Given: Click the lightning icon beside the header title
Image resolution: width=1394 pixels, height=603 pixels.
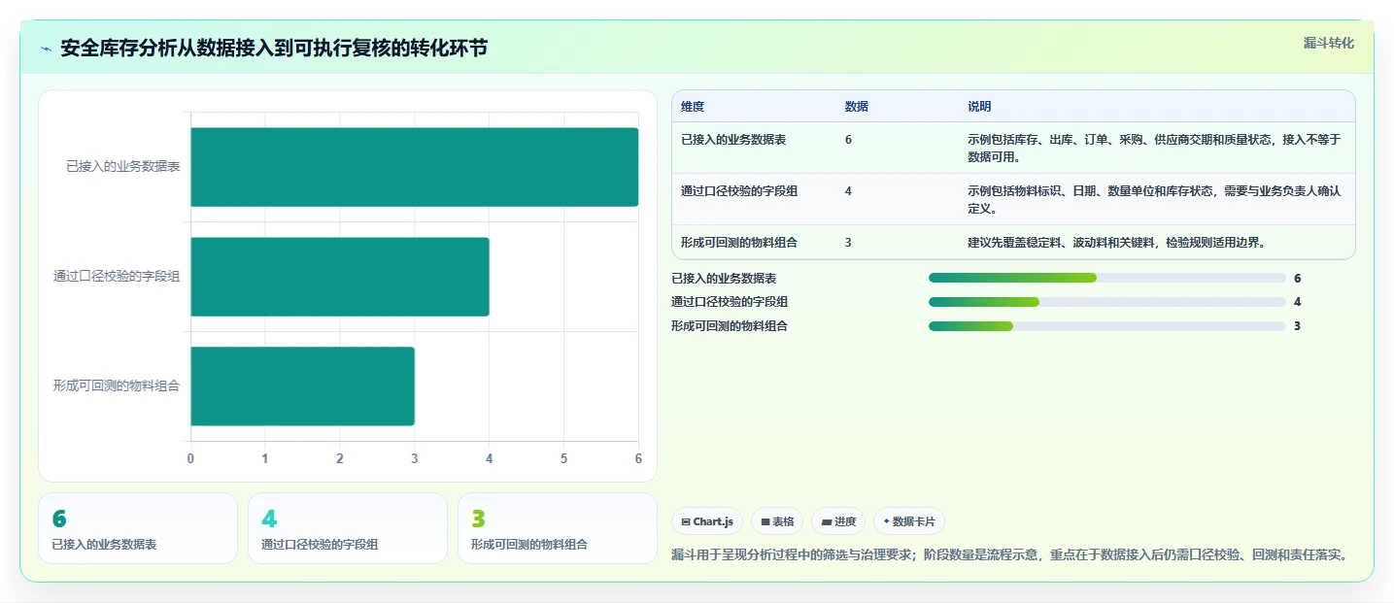Looking at the screenshot, I should point(46,49).
